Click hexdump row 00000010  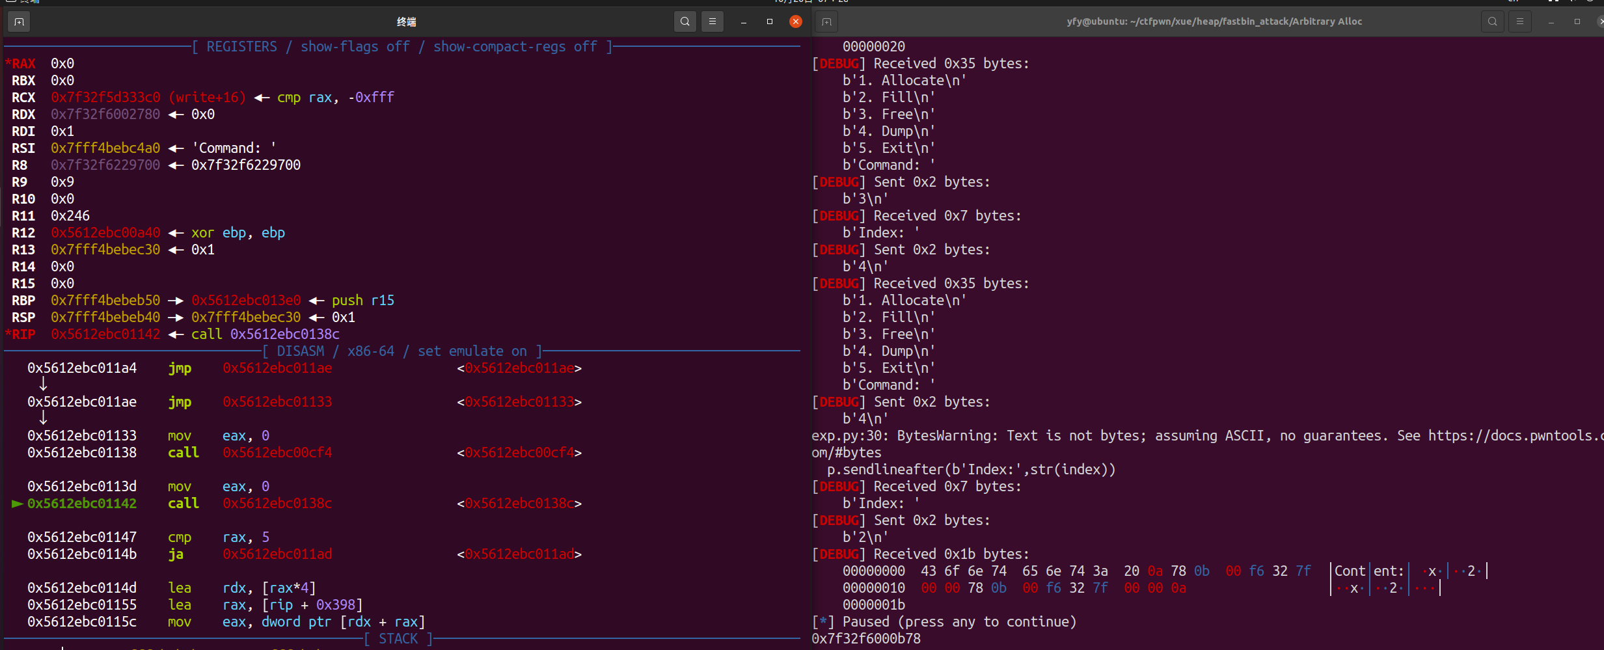coord(1142,588)
